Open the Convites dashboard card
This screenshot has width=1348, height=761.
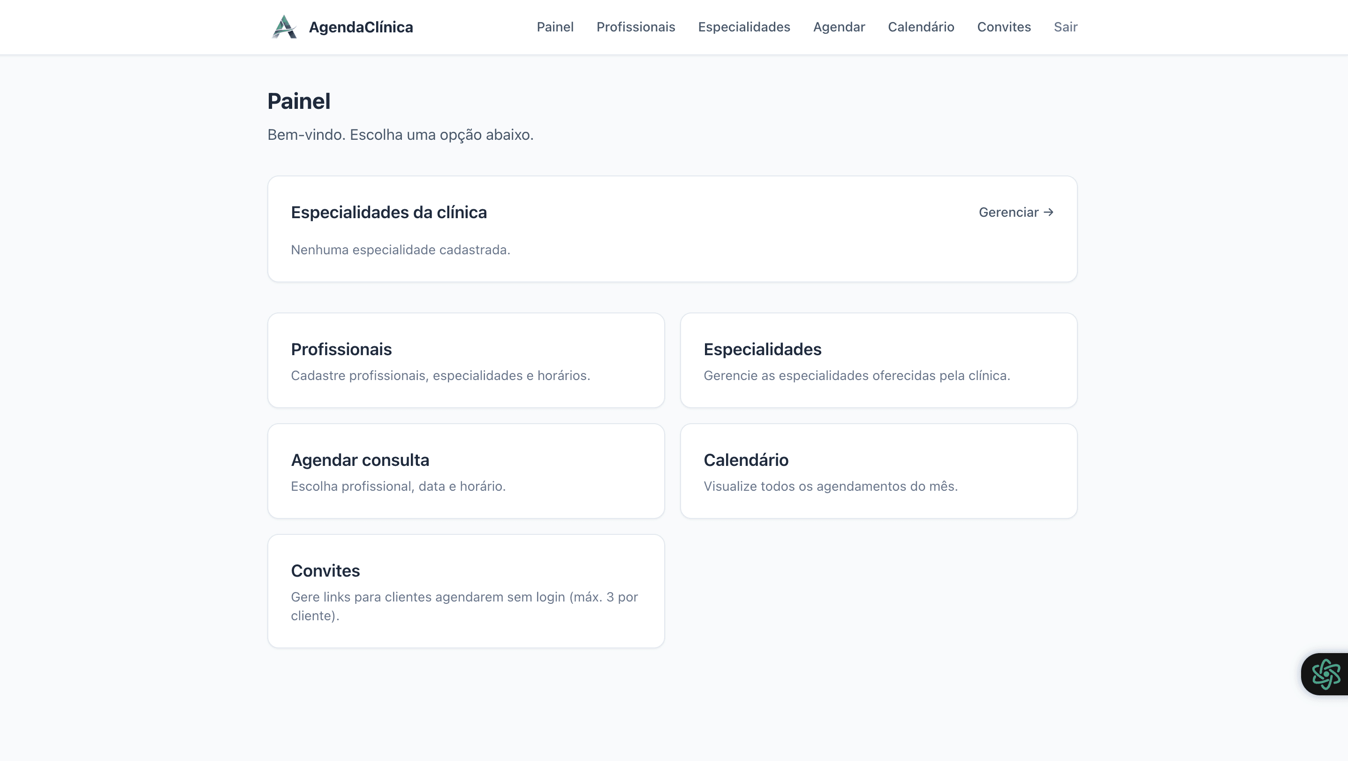[466, 590]
